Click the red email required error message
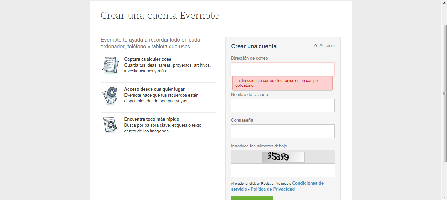 coord(282,83)
